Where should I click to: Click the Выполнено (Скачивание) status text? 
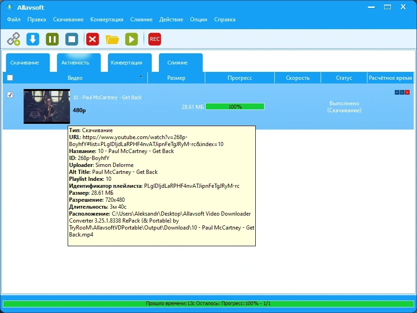(x=344, y=107)
